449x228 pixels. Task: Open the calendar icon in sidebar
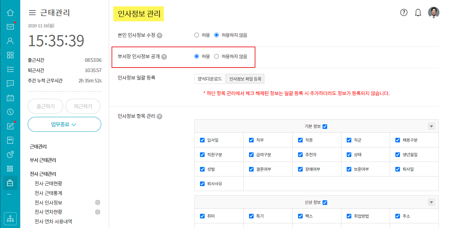tap(10, 98)
